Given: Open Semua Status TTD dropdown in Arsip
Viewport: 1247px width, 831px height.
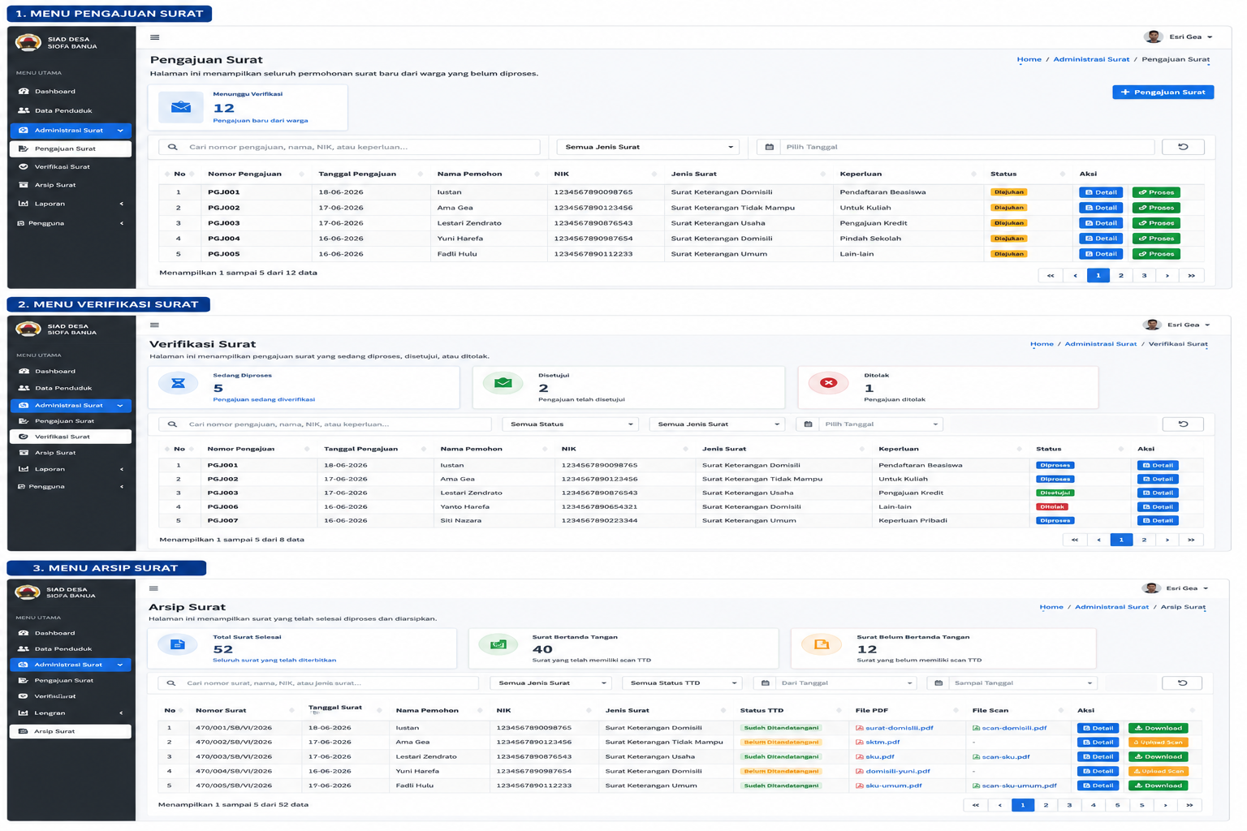Looking at the screenshot, I should point(683,683).
